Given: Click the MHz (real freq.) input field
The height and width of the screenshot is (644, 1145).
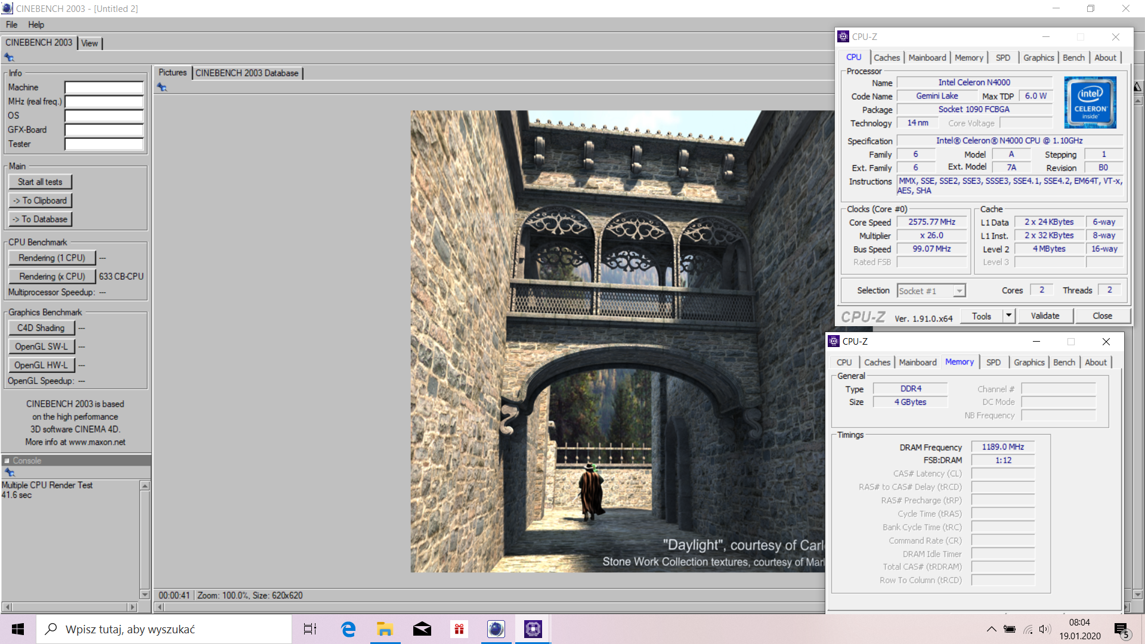Looking at the screenshot, I should click(x=104, y=101).
